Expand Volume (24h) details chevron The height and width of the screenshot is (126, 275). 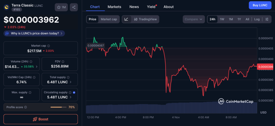[x=37, y=67]
